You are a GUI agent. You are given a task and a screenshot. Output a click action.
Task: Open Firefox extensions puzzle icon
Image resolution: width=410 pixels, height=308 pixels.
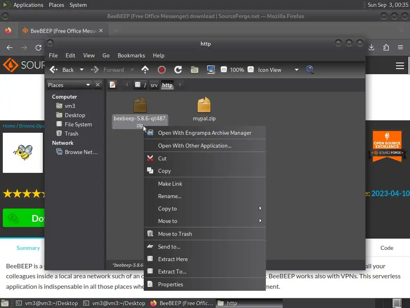coord(386,47)
